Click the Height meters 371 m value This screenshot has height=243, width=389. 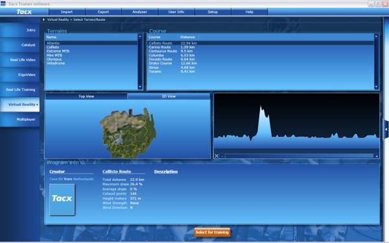click(x=136, y=198)
